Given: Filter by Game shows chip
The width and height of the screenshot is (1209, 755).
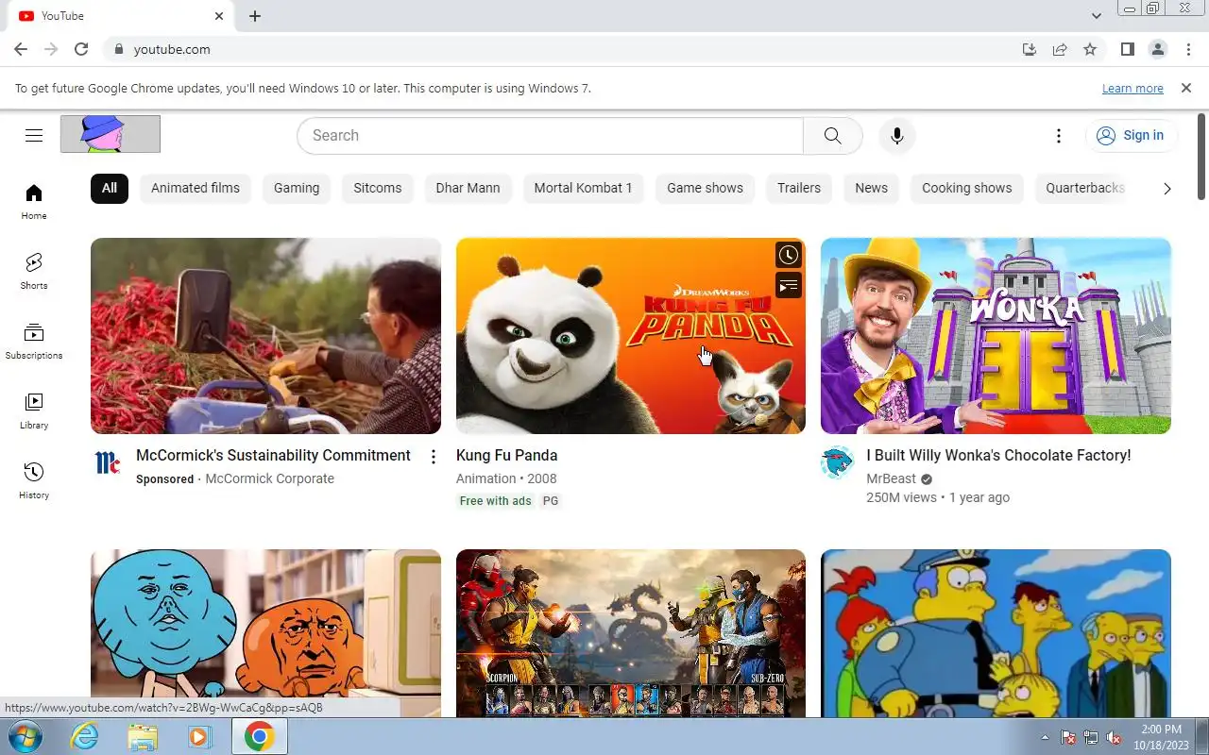Looking at the screenshot, I should [705, 188].
